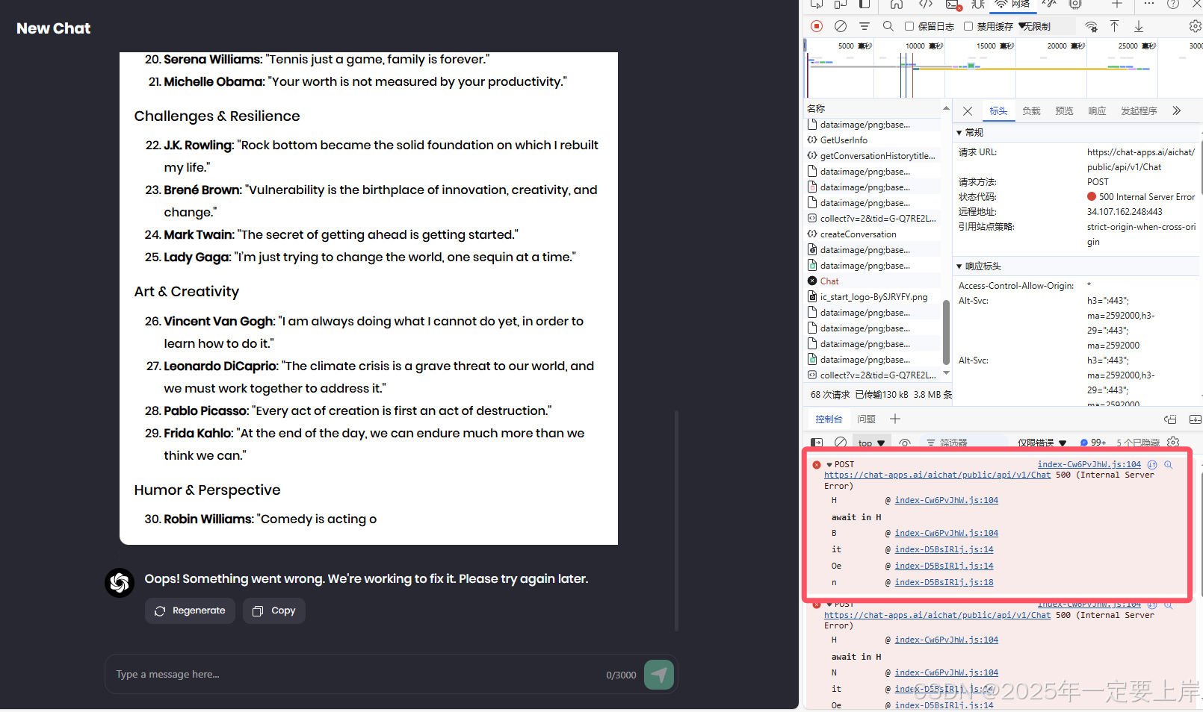Screen dimensions: 1203x712
Task: Enable the 禁用缓存 disable cache checkbox
Action: (968, 26)
